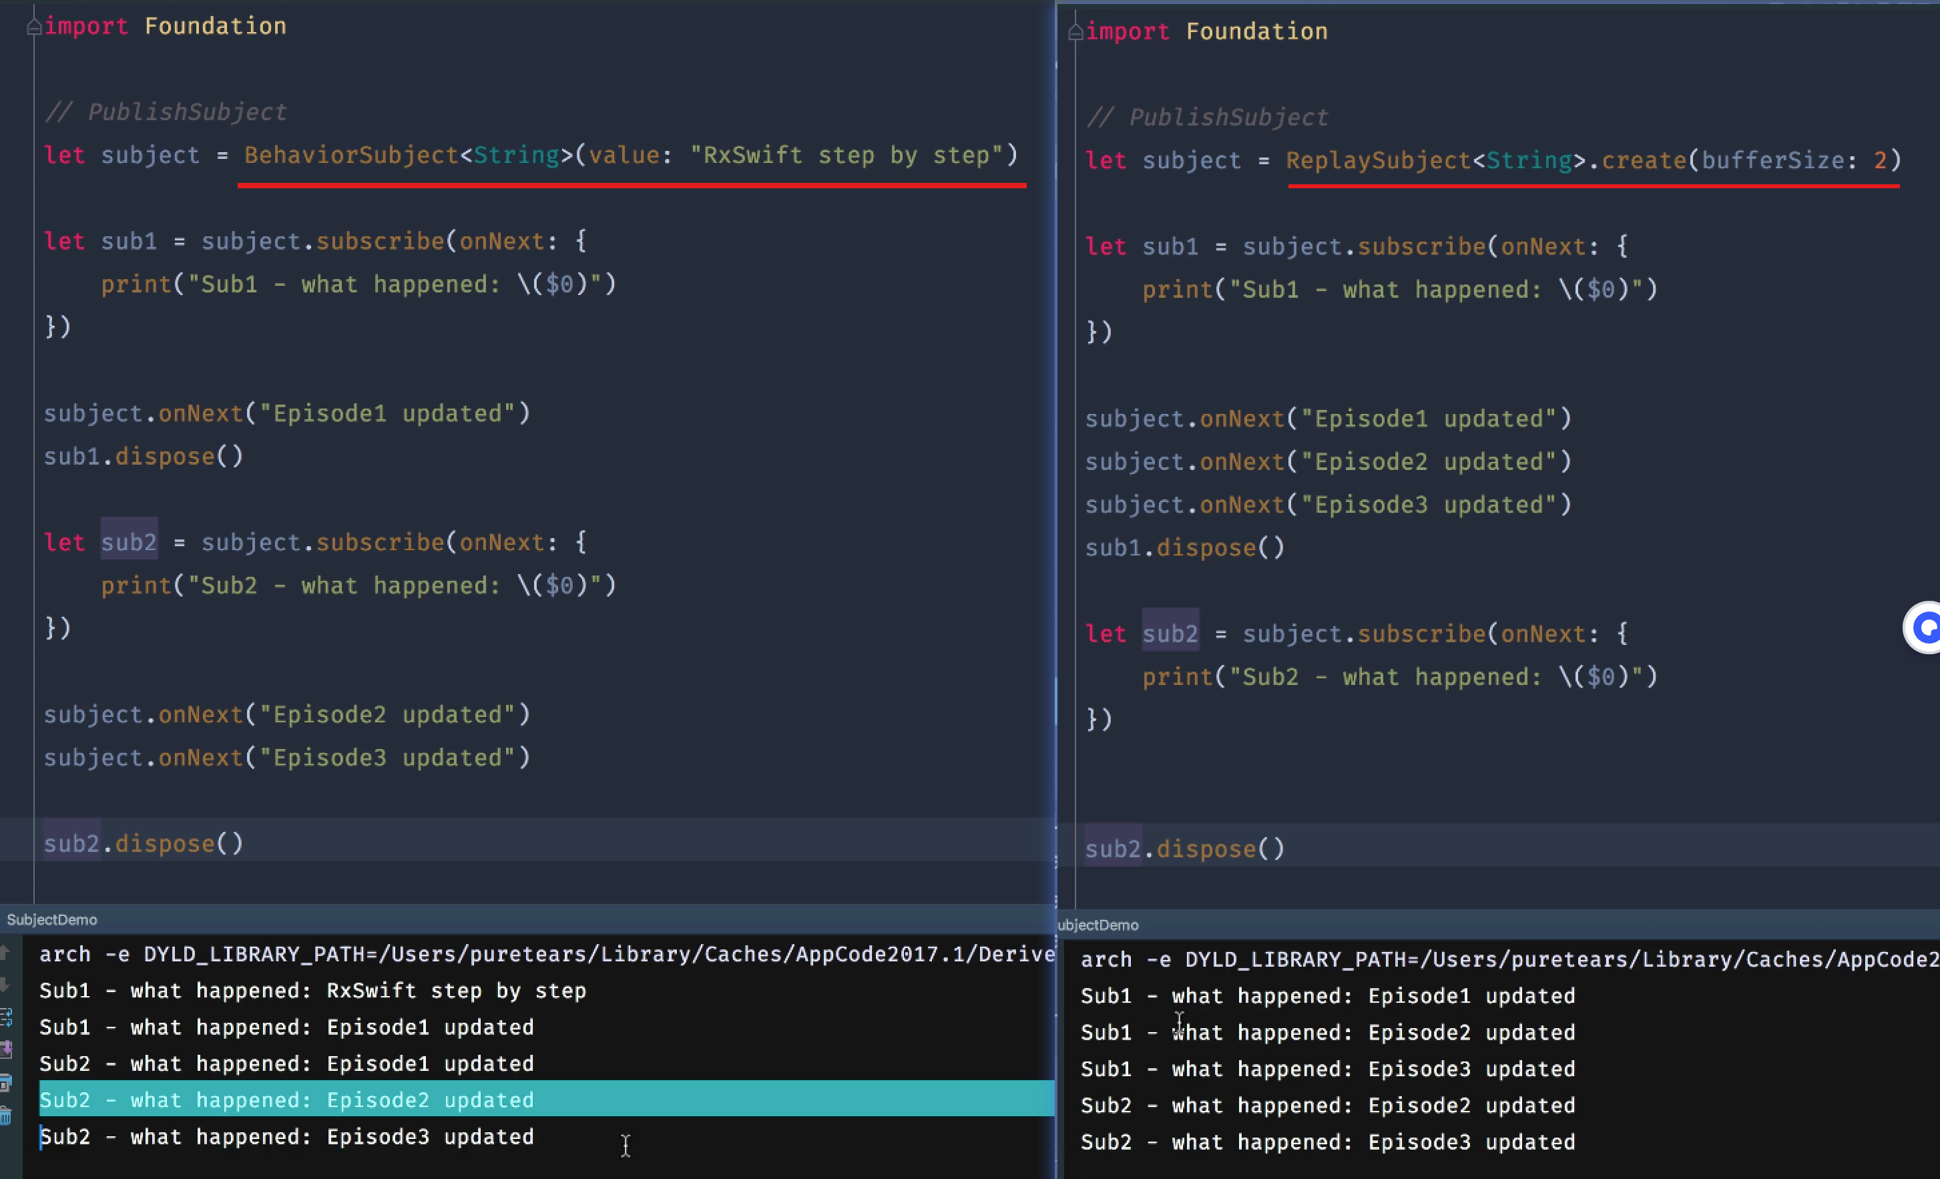Click the print console output icon
Image resolution: width=1940 pixels, height=1179 pixels.
coord(6,1083)
